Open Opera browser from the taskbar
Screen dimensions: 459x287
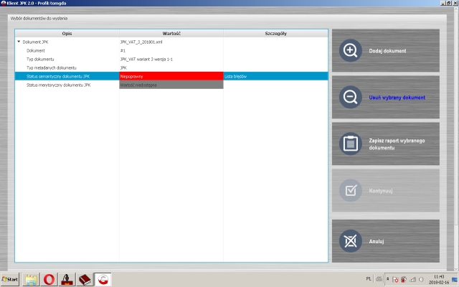tap(51, 278)
